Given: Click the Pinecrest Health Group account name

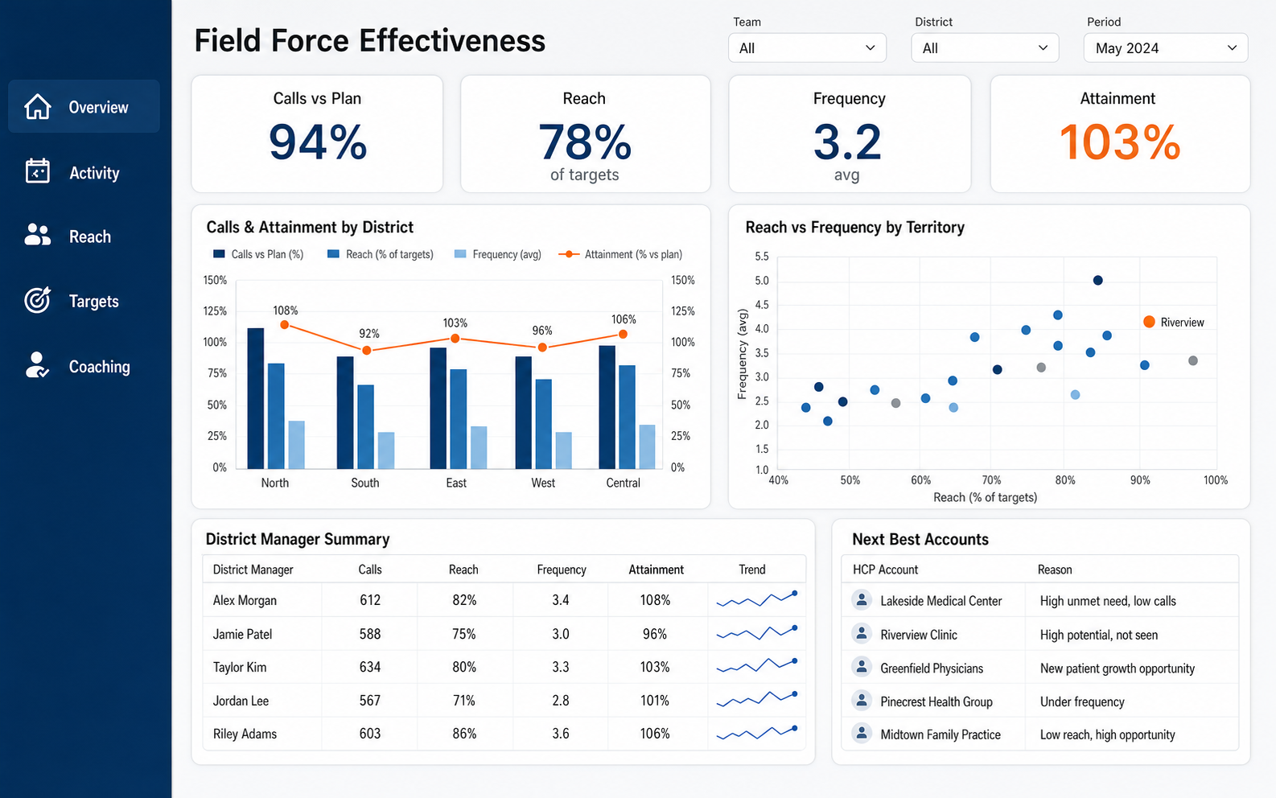Looking at the screenshot, I should (936, 701).
